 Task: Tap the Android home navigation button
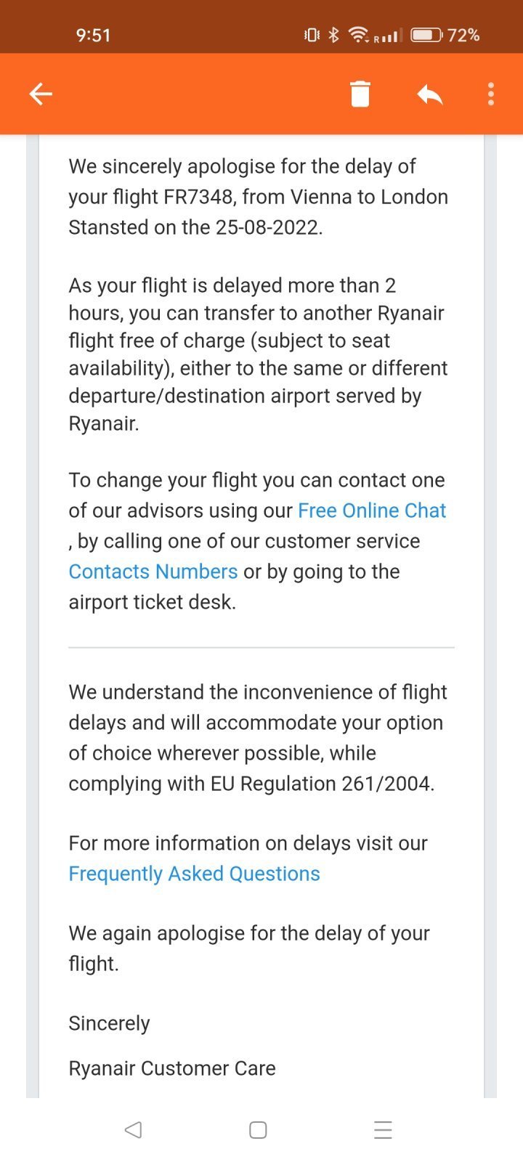click(x=258, y=1129)
